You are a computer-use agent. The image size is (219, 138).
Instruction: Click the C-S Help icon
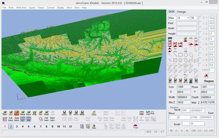tap(148, 113)
